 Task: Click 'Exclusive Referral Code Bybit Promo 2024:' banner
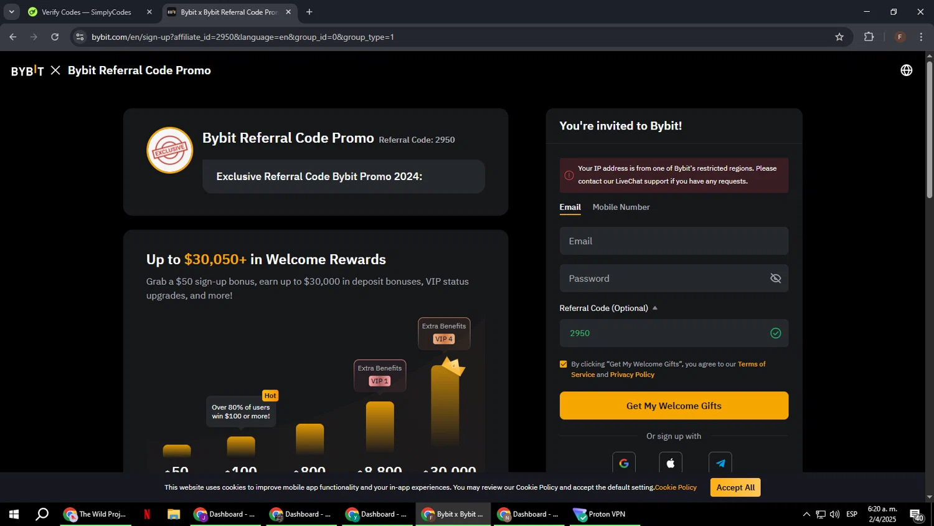coord(344,176)
